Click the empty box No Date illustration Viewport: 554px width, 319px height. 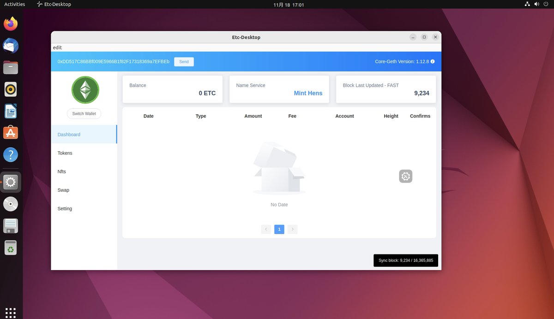coord(279,168)
